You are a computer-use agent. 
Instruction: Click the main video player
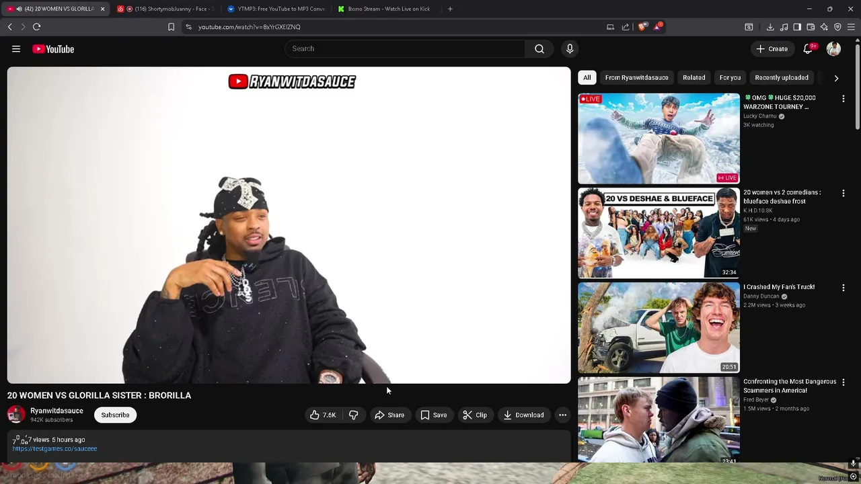coord(289,225)
